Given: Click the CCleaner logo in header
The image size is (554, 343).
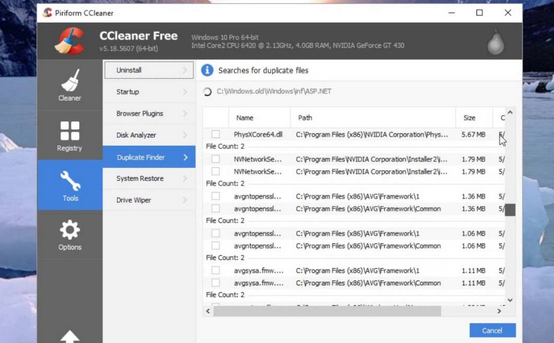Looking at the screenshot, I should [70, 42].
